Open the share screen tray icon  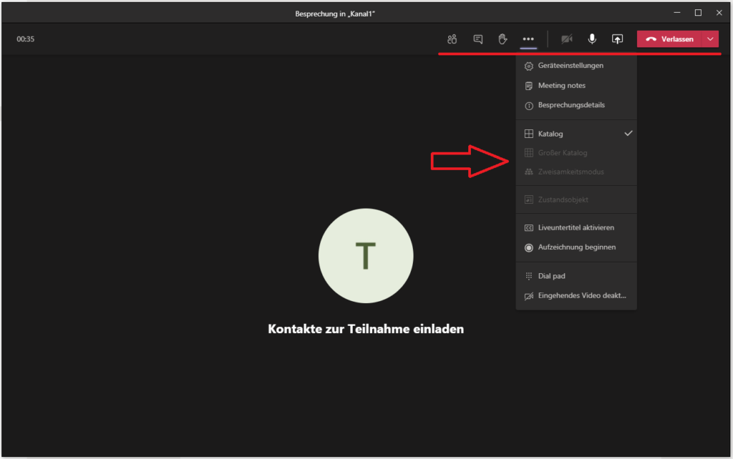pyautogui.click(x=617, y=39)
